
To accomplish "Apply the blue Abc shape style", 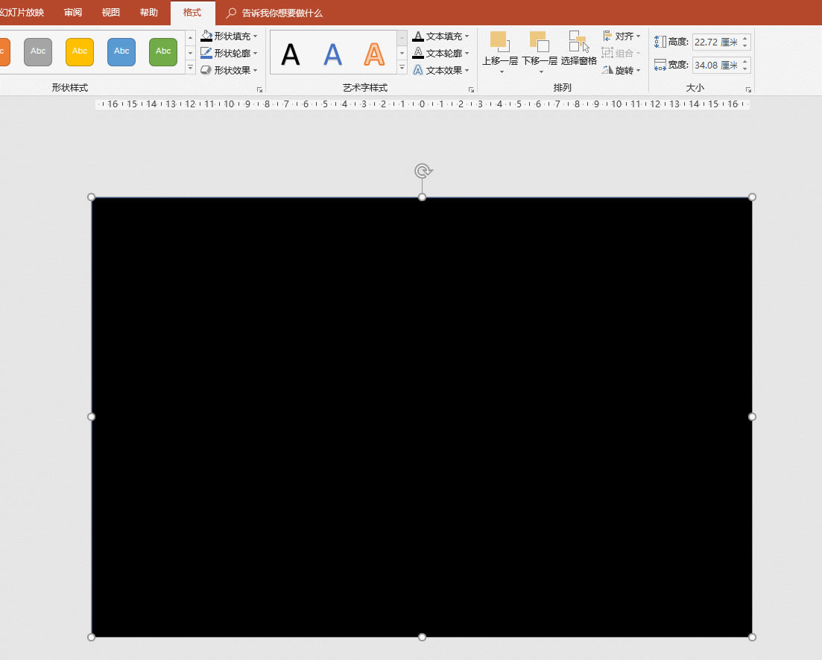I will click(121, 51).
